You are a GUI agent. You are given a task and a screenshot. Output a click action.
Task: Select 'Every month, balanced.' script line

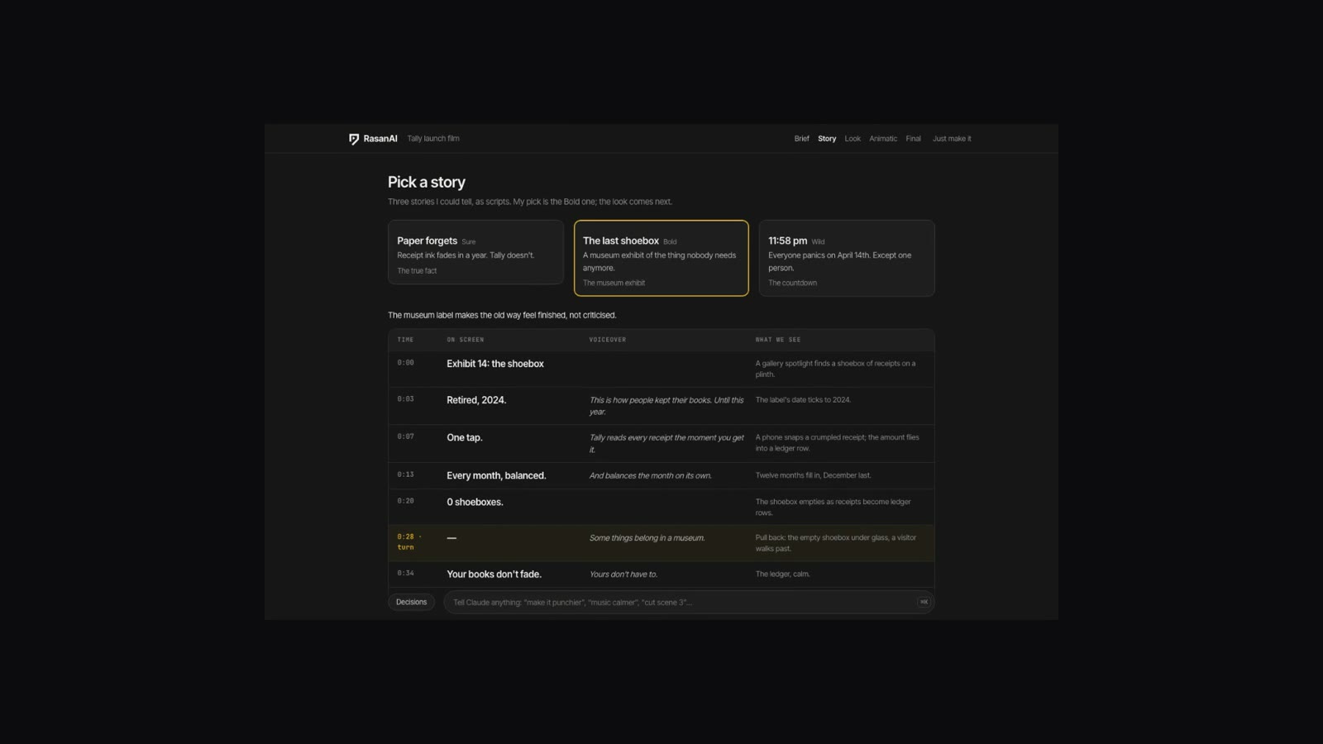(x=496, y=476)
